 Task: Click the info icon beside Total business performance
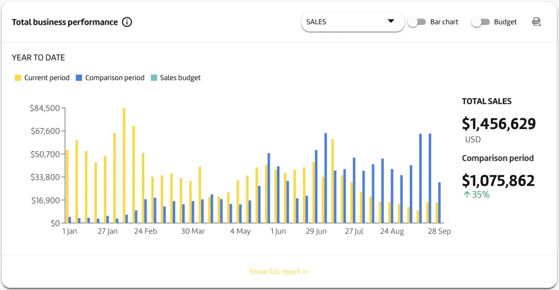[x=127, y=22]
